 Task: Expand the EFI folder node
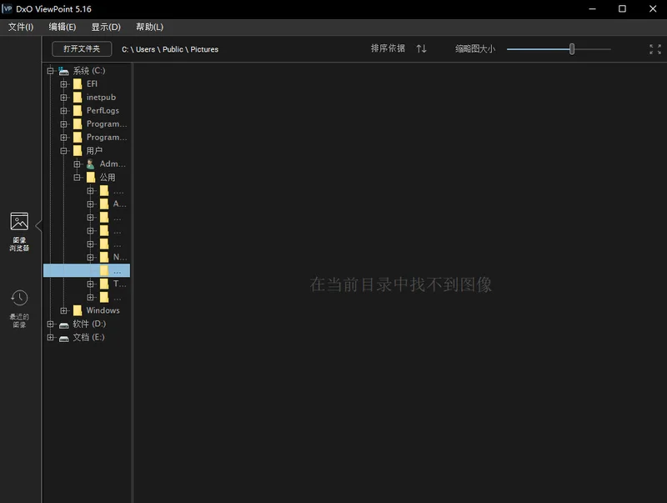(x=63, y=84)
